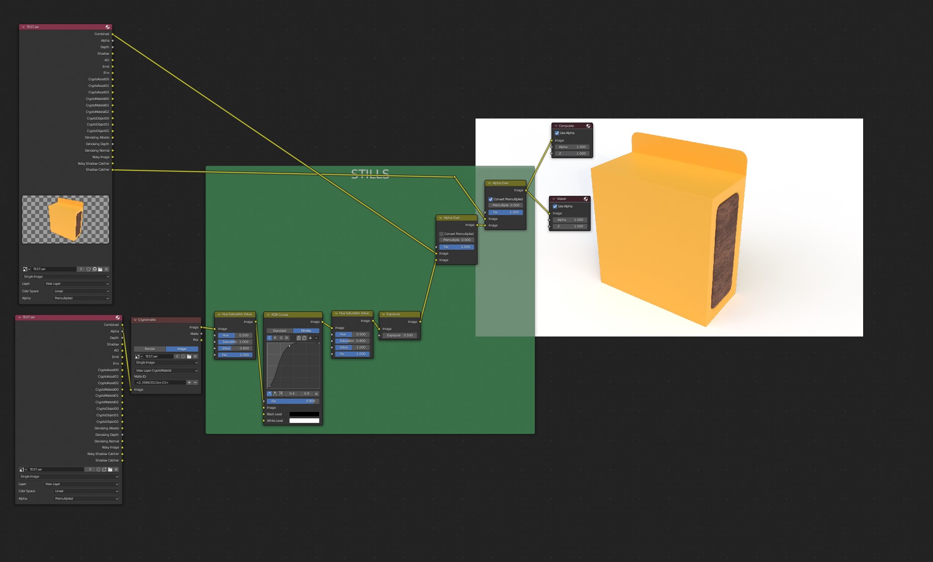933x562 pixels.
Task: Unlink image with X in Cryptomatte node
Action: (195, 357)
